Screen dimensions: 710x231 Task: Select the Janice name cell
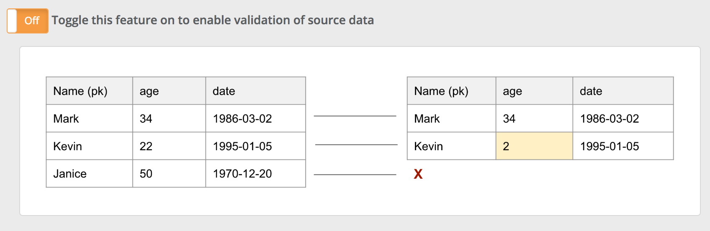coord(89,174)
